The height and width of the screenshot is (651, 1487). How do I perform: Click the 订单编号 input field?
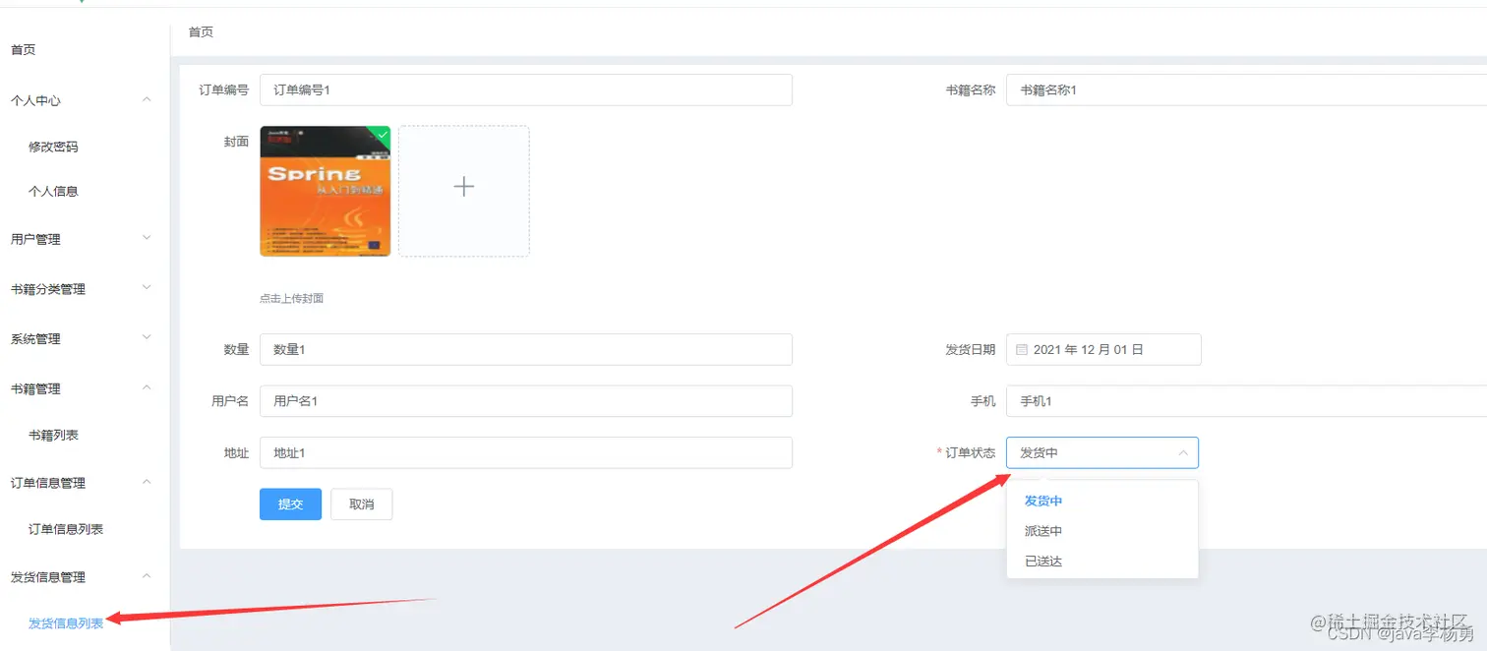coord(526,89)
